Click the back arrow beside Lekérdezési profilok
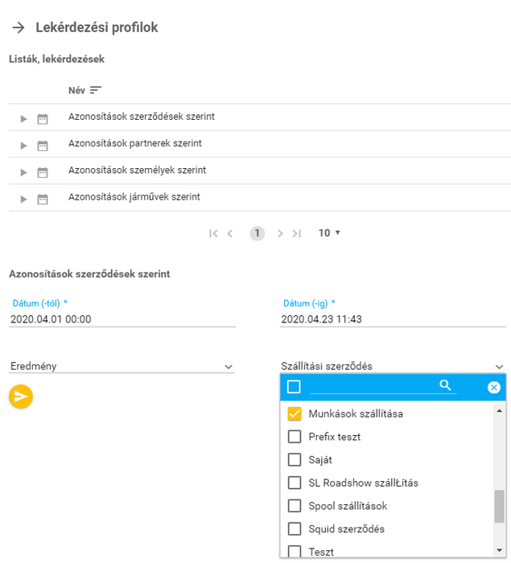Viewport: 511px width, 563px height. pos(19,27)
